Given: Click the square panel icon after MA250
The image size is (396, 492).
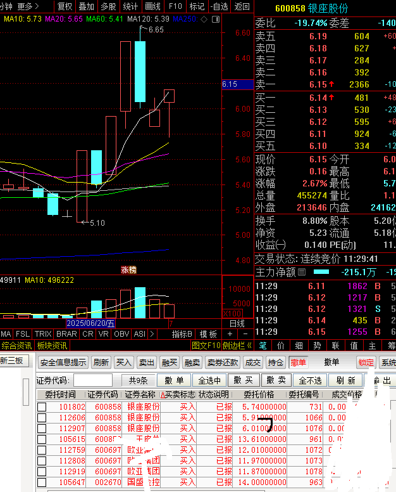Looking at the screenshot, I should (216, 20).
